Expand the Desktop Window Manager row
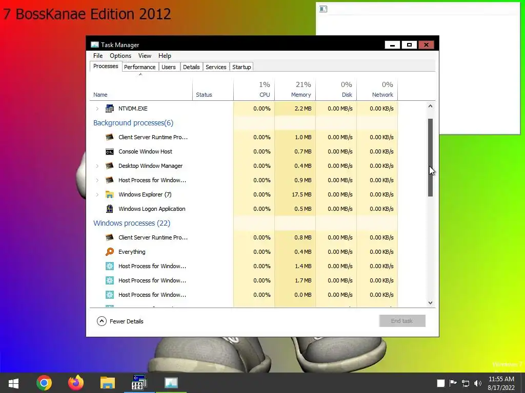525x393 pixels. 97,166
